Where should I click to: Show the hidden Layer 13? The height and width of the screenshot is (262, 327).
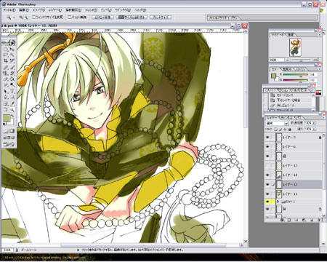tap(267, 165)
